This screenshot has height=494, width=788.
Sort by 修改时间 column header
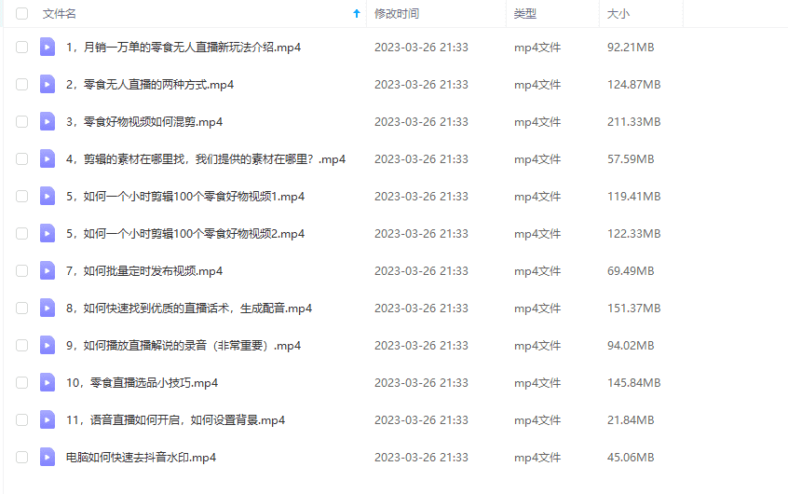tap(397, 14)
